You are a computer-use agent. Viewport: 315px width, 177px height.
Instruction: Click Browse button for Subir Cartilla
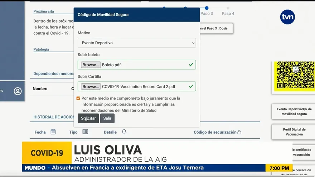coord(91,87)
